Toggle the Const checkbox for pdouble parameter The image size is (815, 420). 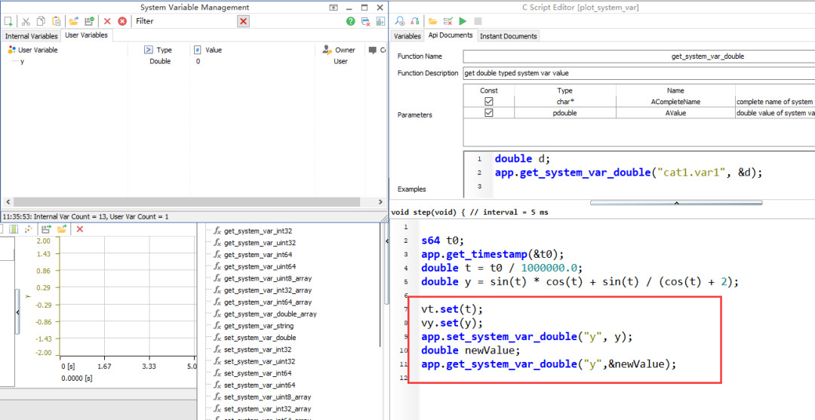[489, 112]
